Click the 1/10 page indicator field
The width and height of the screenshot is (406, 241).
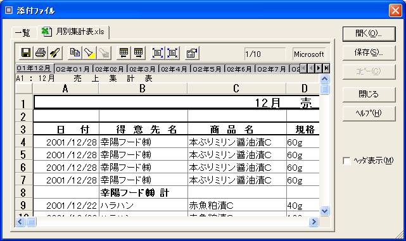[x=265, y=54]
